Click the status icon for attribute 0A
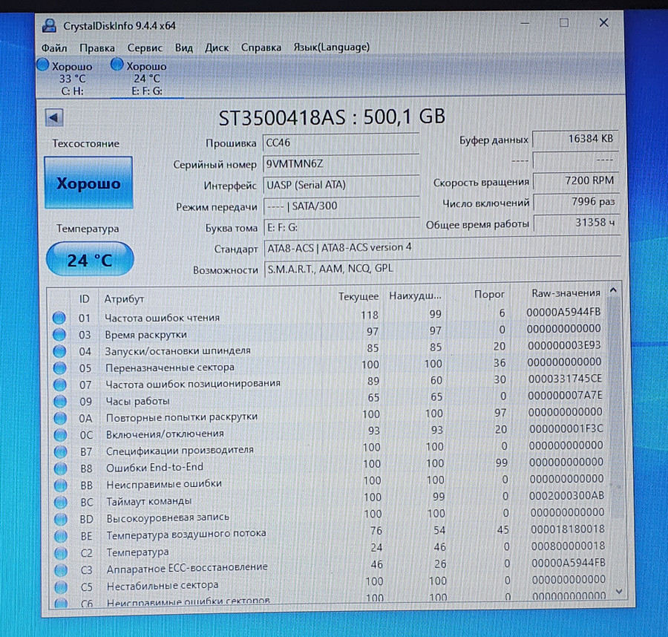This screenshot has height=637, width=668. coord(60,419)
